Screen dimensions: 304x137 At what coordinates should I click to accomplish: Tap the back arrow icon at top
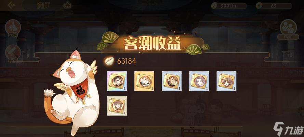coord(12,5)
